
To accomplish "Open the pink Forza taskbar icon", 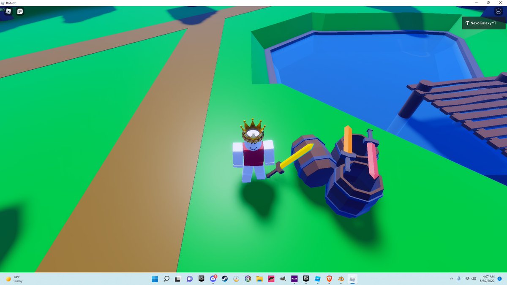I will click(271, 279).
